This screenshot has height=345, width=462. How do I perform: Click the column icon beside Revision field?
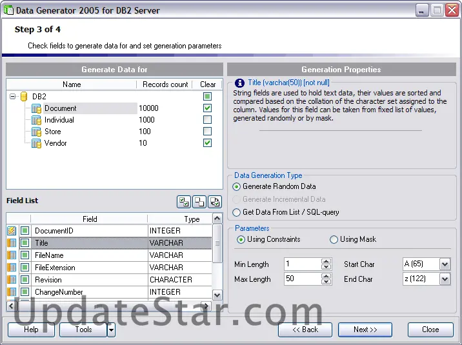click(12, 280)
